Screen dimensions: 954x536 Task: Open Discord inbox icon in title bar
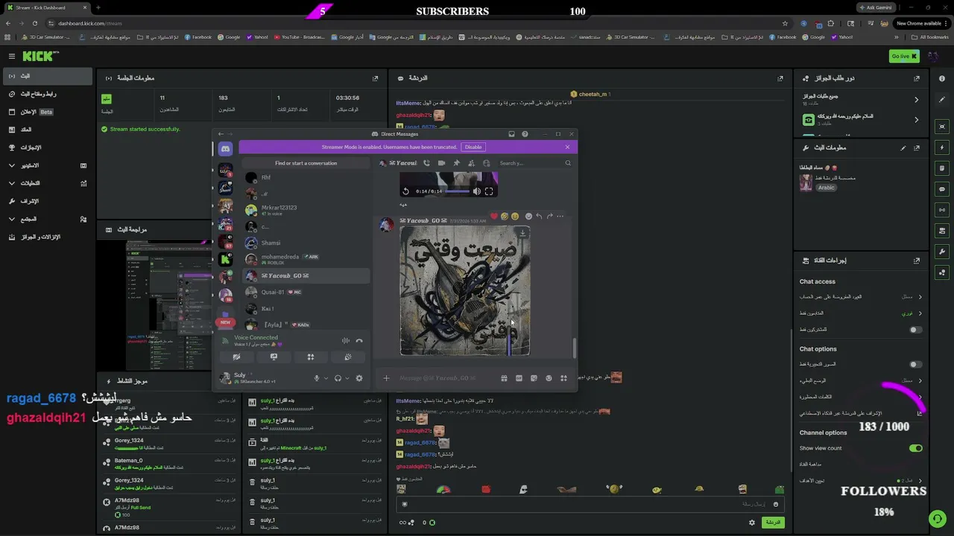[x=511, y=134]
